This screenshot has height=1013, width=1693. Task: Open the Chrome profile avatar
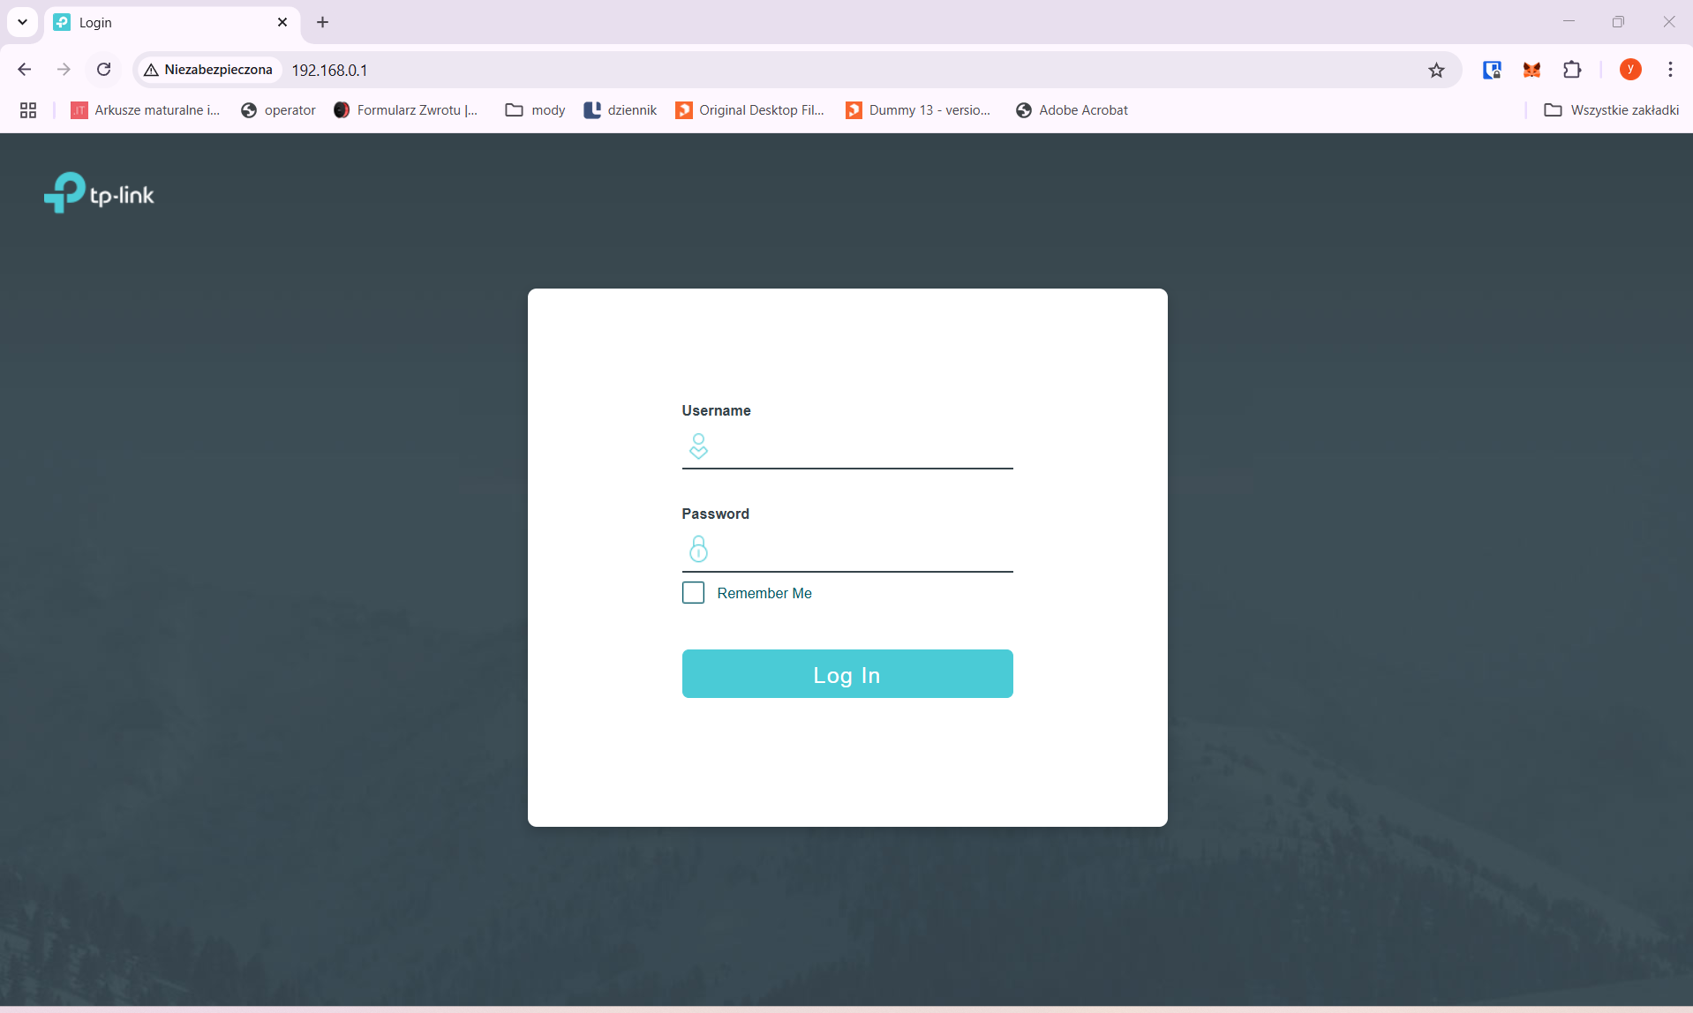[1629, 70]
